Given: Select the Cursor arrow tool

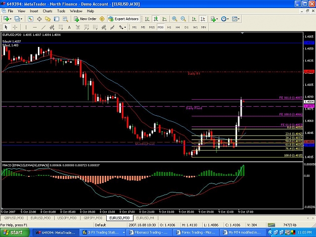Looking at the screenshot, I should point(6,27).
